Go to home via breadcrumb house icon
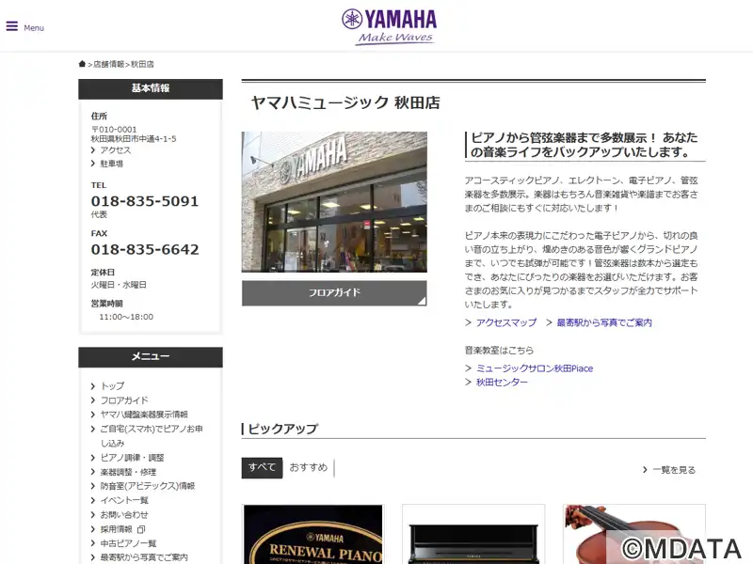753x564 pixels. 82,64
